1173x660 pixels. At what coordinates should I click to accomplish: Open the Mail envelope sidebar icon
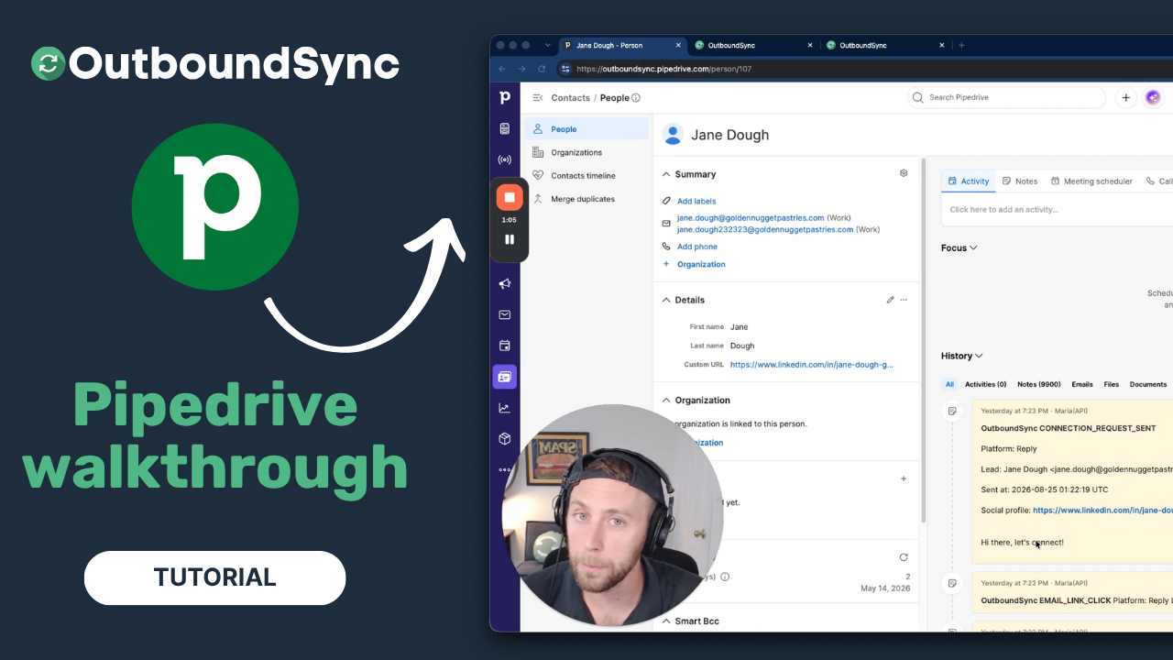pyautogui.click(x=504, y=314)
